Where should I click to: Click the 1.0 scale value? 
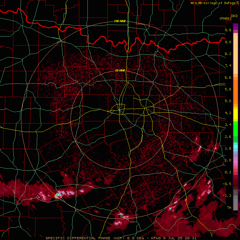point(228,160)
